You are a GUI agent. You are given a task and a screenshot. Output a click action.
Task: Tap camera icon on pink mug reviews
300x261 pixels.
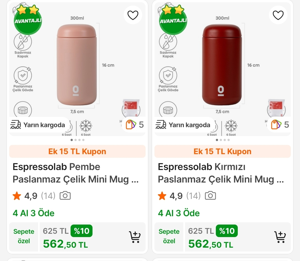pyautogui.click(x=65, y=196)
